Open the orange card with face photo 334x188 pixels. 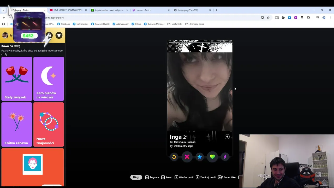[x=33, y=167]
